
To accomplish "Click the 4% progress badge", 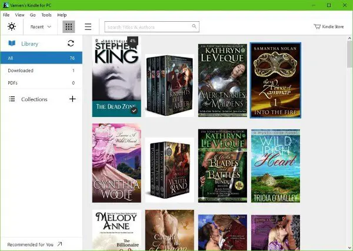I will (132, 41).
